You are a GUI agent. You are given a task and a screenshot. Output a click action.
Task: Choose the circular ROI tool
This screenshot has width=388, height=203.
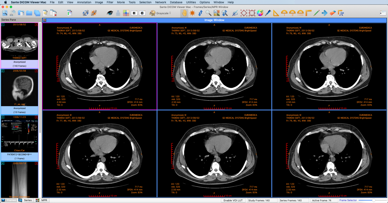(243, 13)
